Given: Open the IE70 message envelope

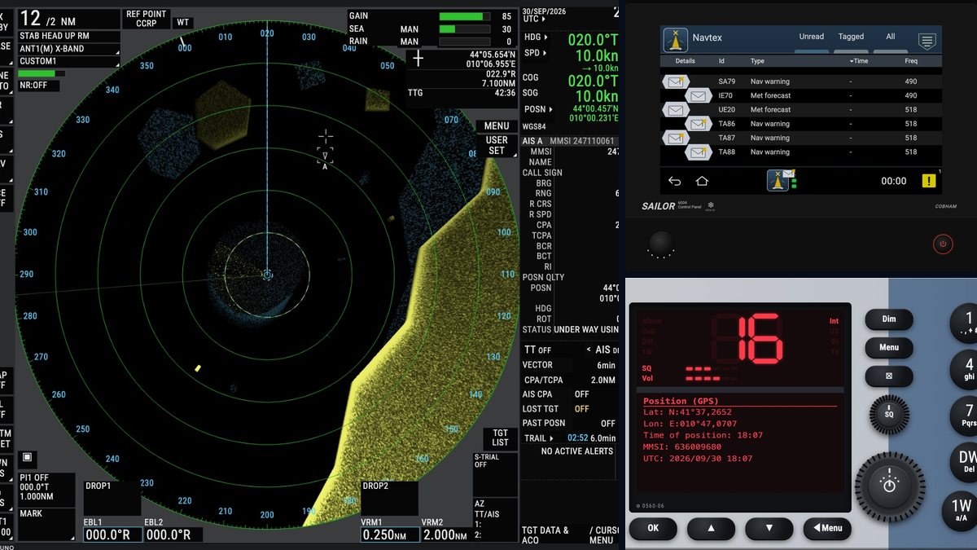Looking at the screenshot, I should pos(699,95).
